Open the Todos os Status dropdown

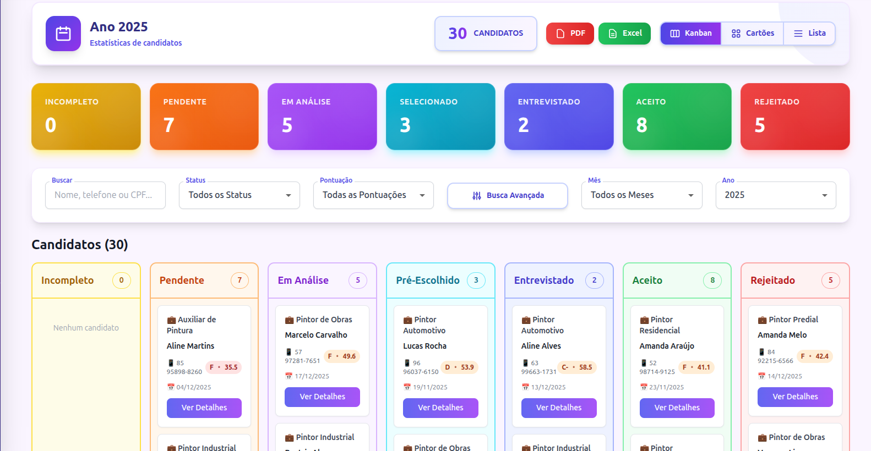click(239, 195)
